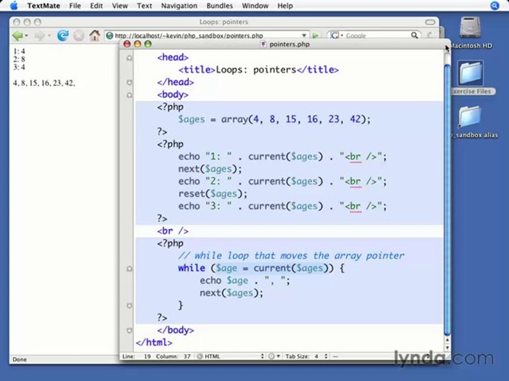Fold the while loop block
The width and height of the screenshot is (509, 381).
[129, 269]
